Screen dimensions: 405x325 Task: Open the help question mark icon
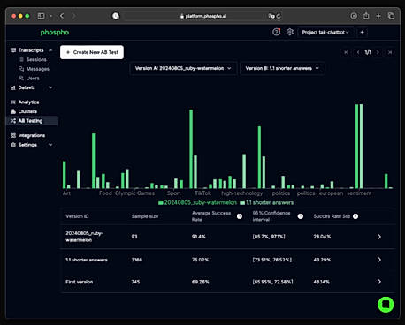point(276,32)
